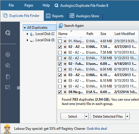Sort by the Name column header
Screen dimensions: 139x134
click(x=71, y=34)
